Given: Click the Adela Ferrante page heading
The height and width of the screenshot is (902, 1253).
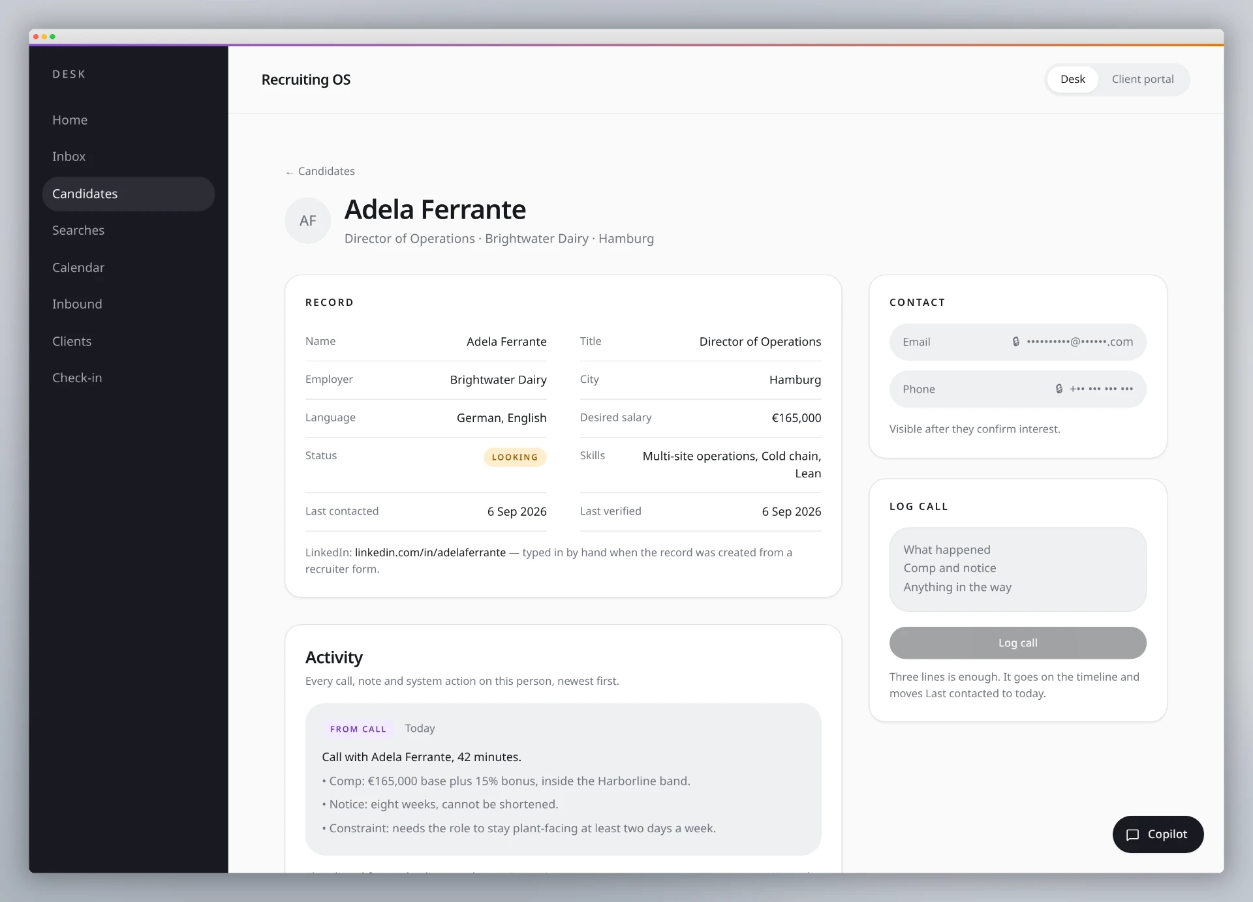Looking at the screenshot, I should (x=435, y=209).
